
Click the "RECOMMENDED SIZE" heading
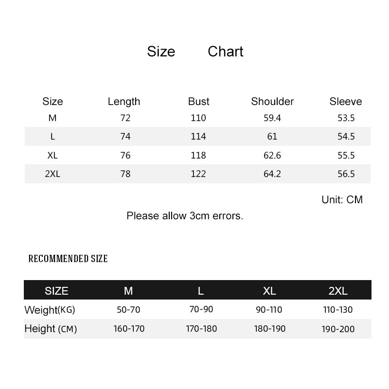coord(68,259)
